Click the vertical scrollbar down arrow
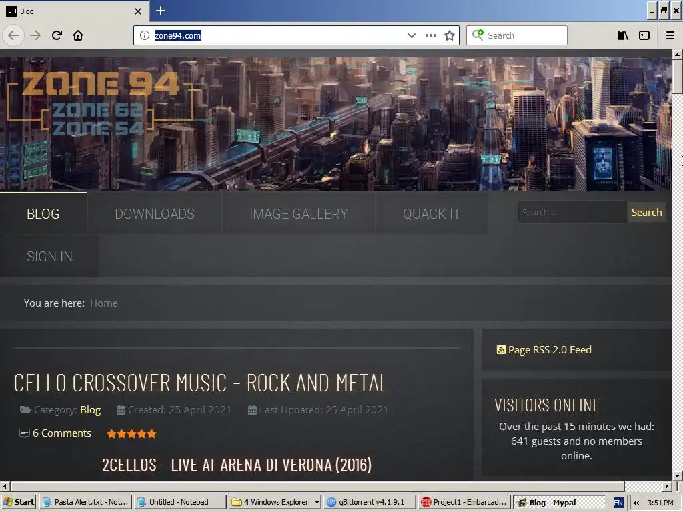The width and height of the screenshot is (683, 512). [677, 476]
